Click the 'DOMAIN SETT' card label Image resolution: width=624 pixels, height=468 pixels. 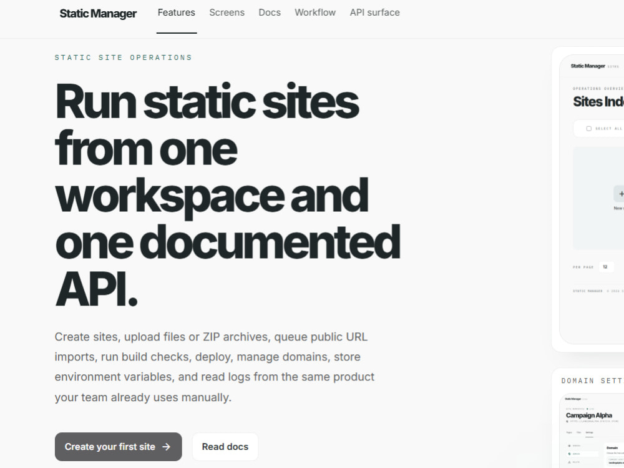[592, 381]
